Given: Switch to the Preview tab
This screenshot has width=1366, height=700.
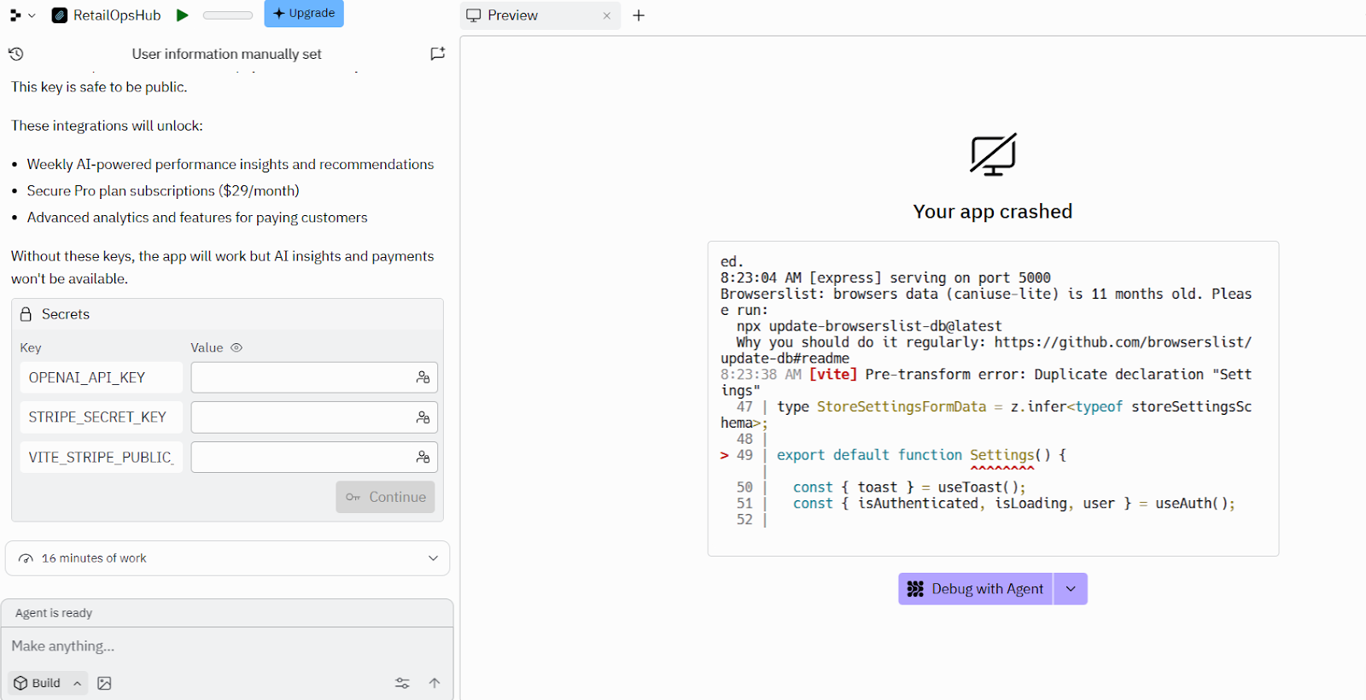Looking at the screenshot, I should pyautogui.click(x=513, y=15).
